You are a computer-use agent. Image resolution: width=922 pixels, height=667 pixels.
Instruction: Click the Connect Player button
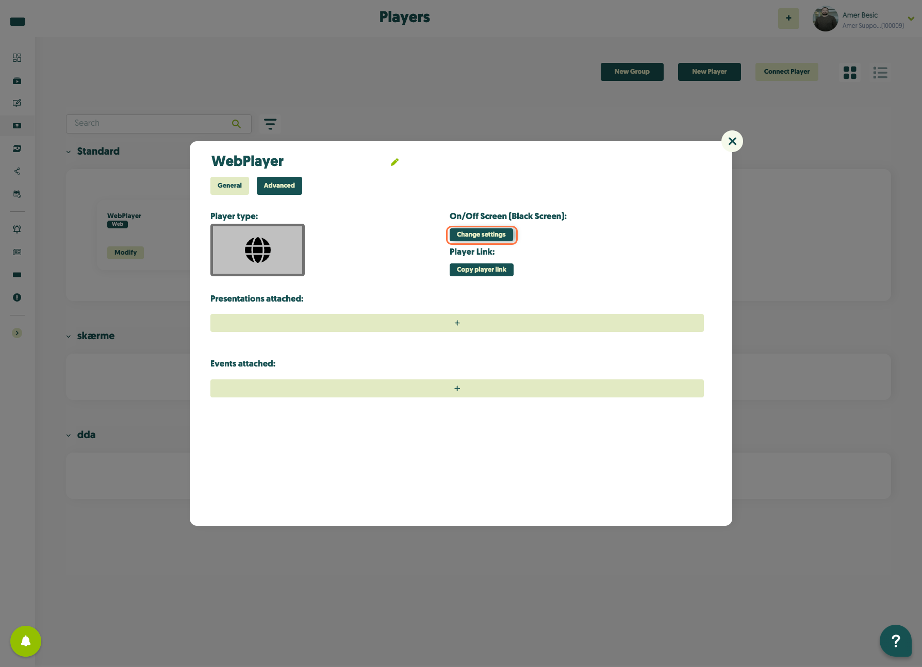787,72
